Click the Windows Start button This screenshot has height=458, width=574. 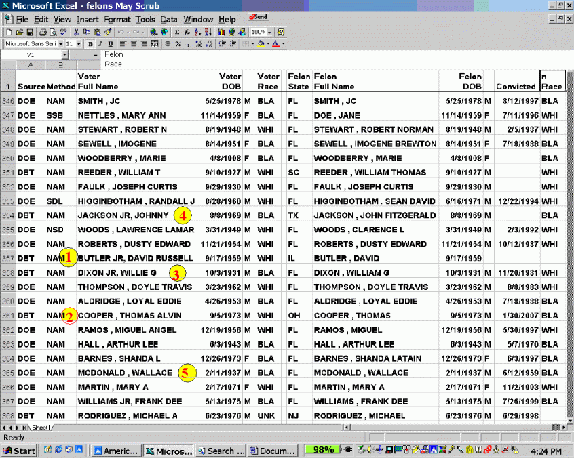(x=20, y=451)
